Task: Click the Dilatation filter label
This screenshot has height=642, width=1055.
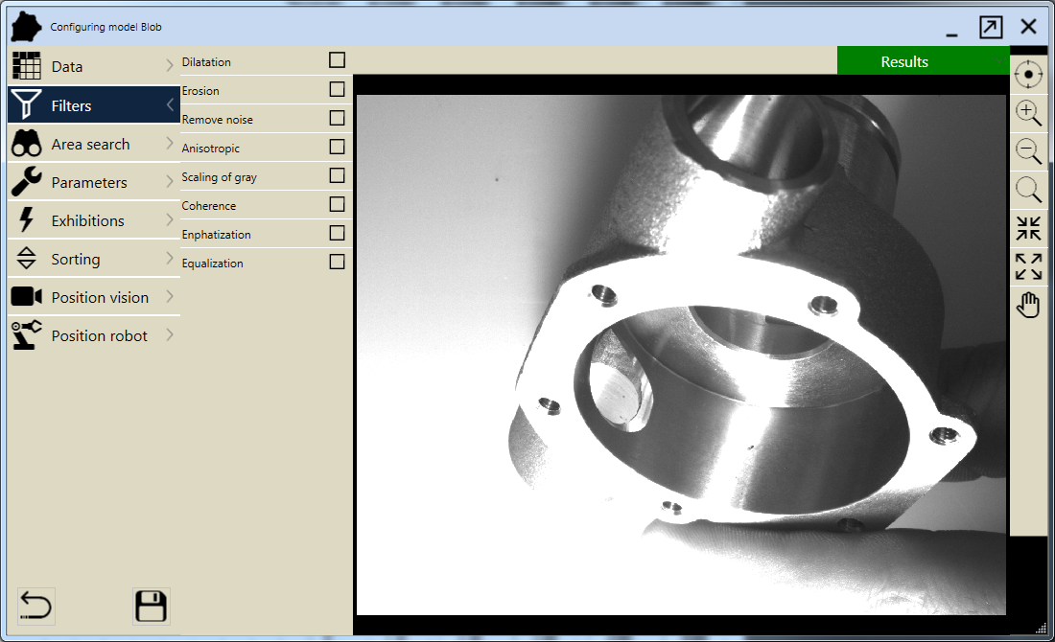Action: tap(206, 62)
